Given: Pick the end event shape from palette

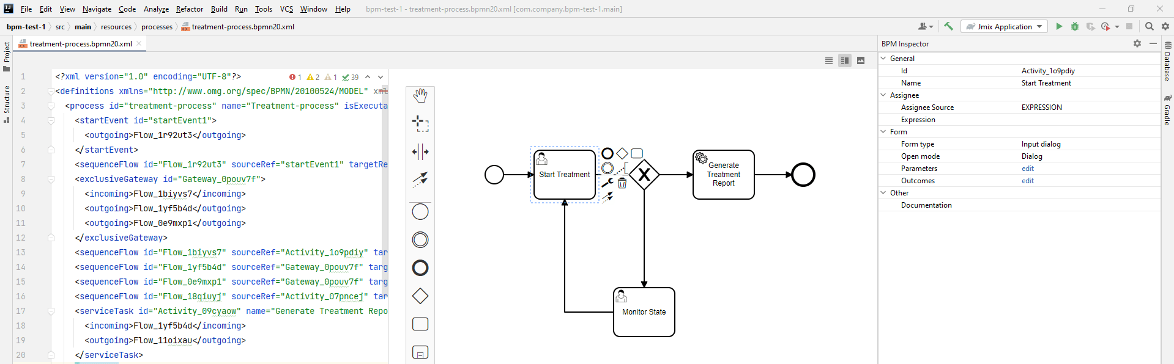Looking at the screenshot, I should pyautogui.click(x=420, y=268).
